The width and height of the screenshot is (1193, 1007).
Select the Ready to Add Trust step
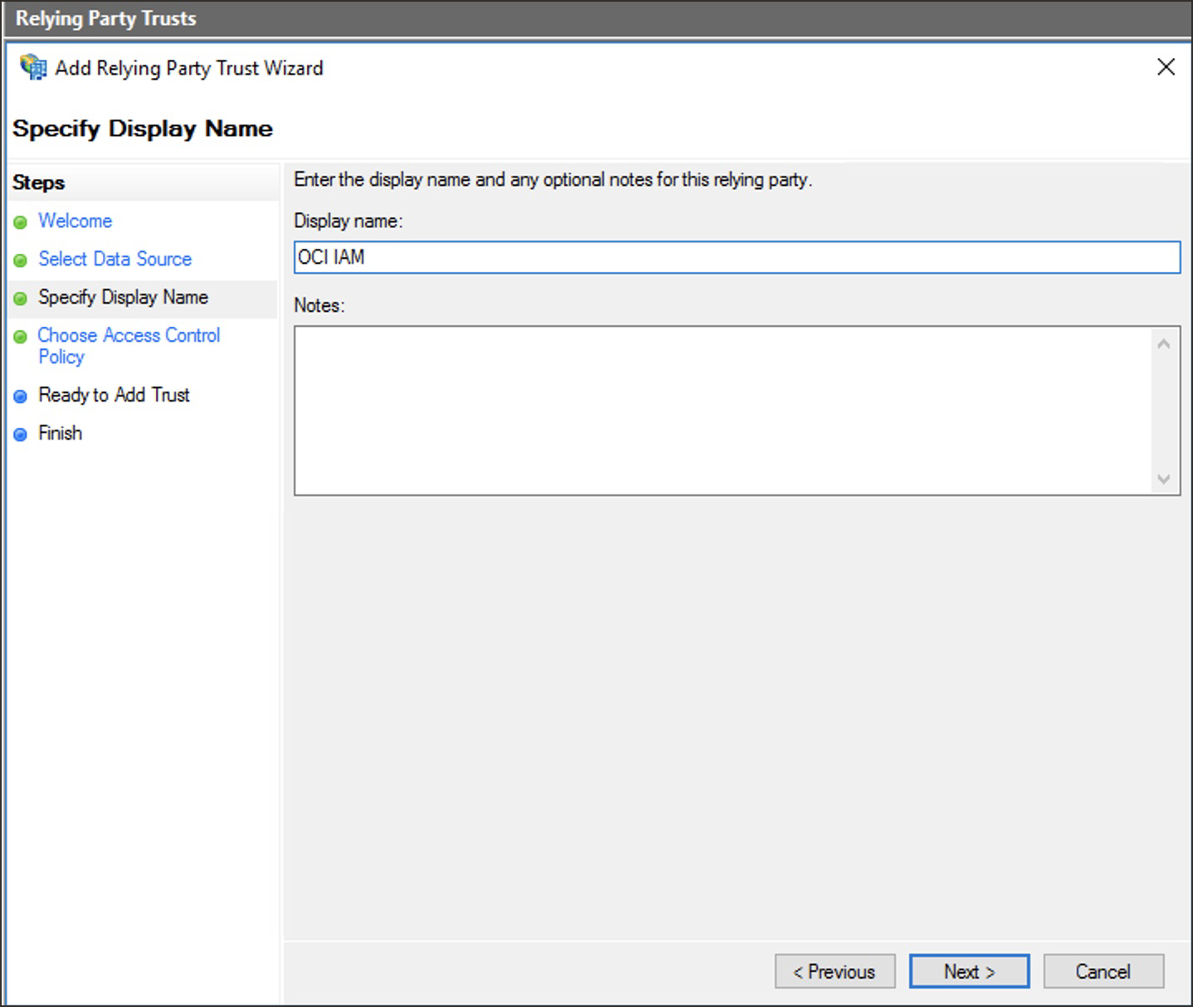[114, 395]
